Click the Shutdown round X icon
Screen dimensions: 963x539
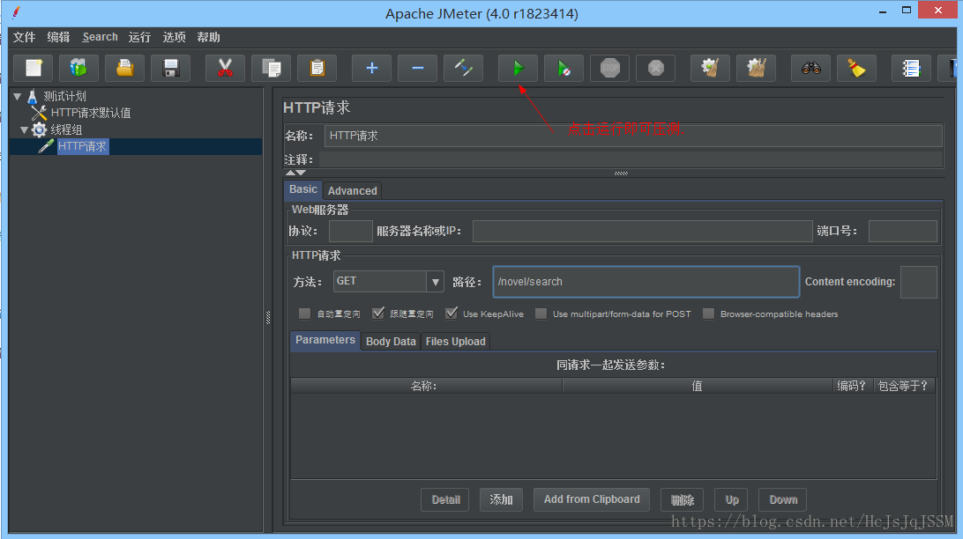656,68
